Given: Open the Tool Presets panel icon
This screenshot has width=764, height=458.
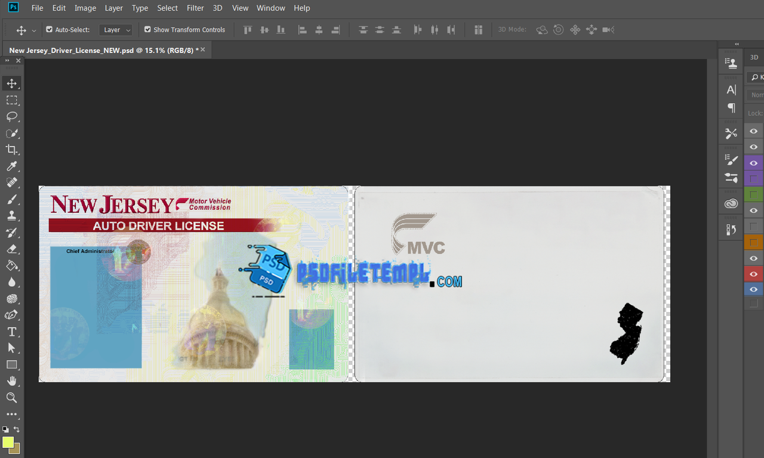Looking at the screenshot, I should (731, 134).
